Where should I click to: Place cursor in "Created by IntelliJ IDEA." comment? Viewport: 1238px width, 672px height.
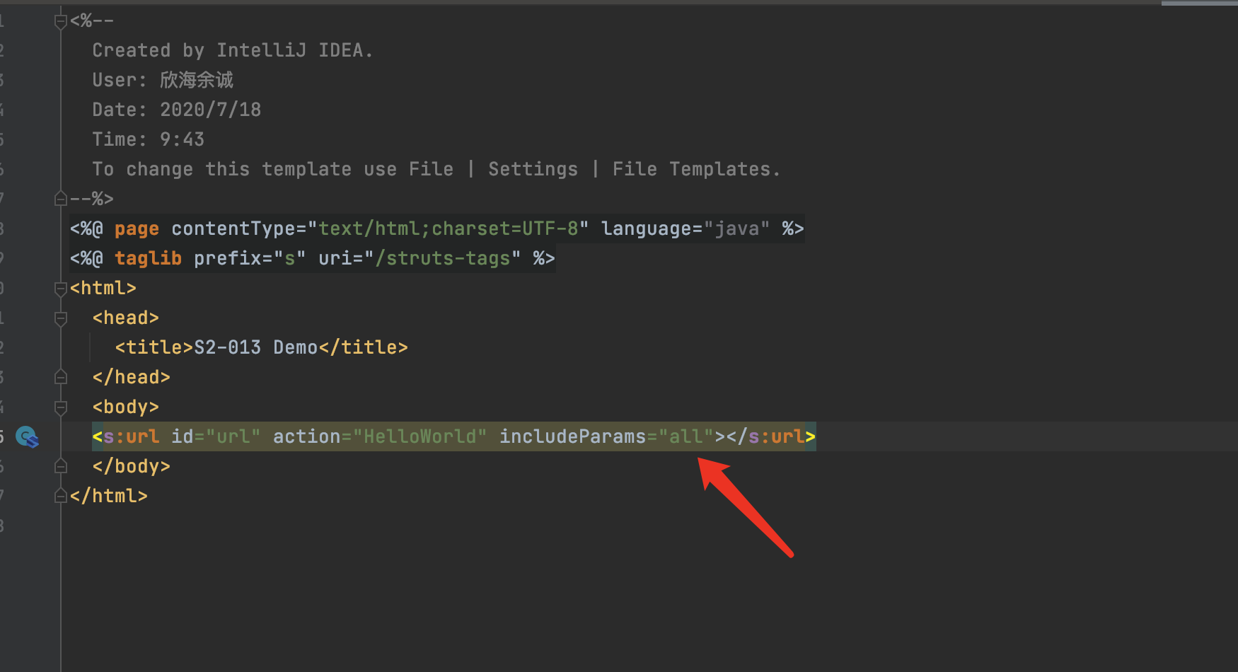pos(233,50)
